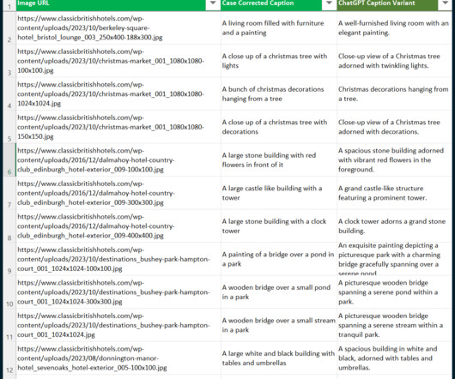
Task: Select caption 'A living room filled with furniture'
Action: pos(279,27)
